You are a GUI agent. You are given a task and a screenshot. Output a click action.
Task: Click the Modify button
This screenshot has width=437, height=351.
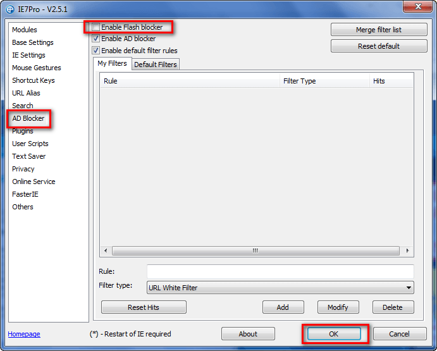(x=338, y=307)
